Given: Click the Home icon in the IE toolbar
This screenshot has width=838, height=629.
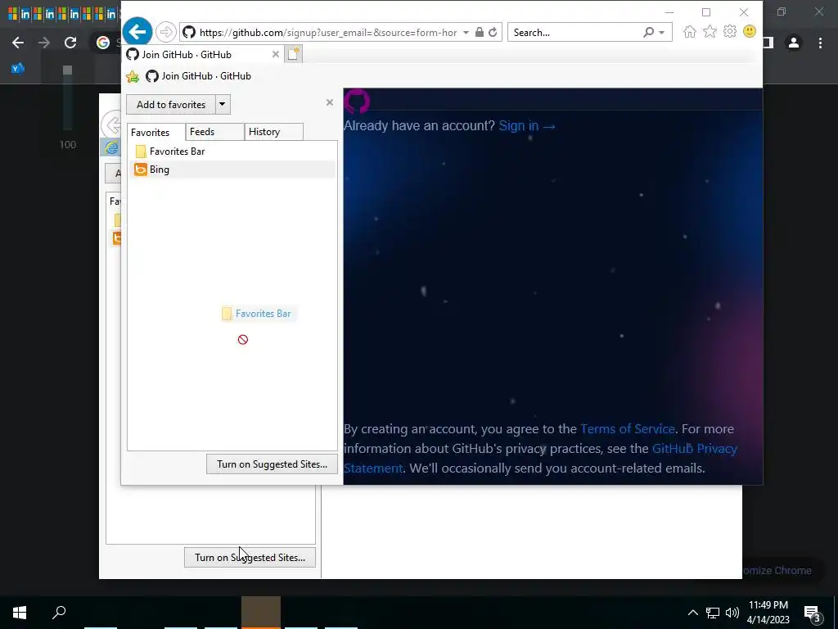Looking at the screenshot, I should pos(689,32).
